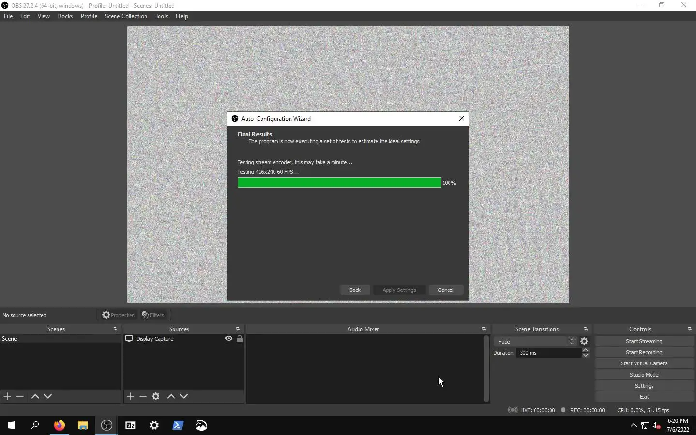The height and width of the screenshot is (435, 696).
Task: Open File Explorer from the taskbar
Action: pos(83,425)
